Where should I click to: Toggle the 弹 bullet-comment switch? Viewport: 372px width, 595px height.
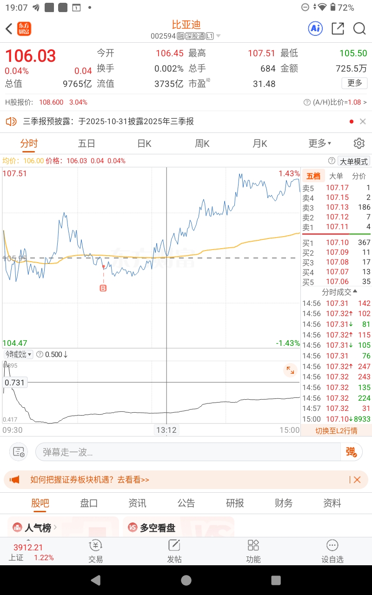tap(351, 452)
